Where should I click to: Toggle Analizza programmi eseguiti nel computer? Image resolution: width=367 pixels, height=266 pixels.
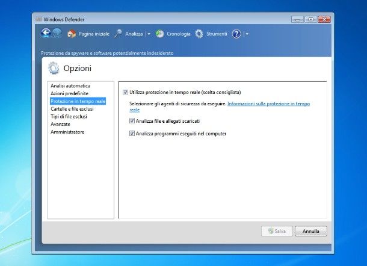pos(132,133)
